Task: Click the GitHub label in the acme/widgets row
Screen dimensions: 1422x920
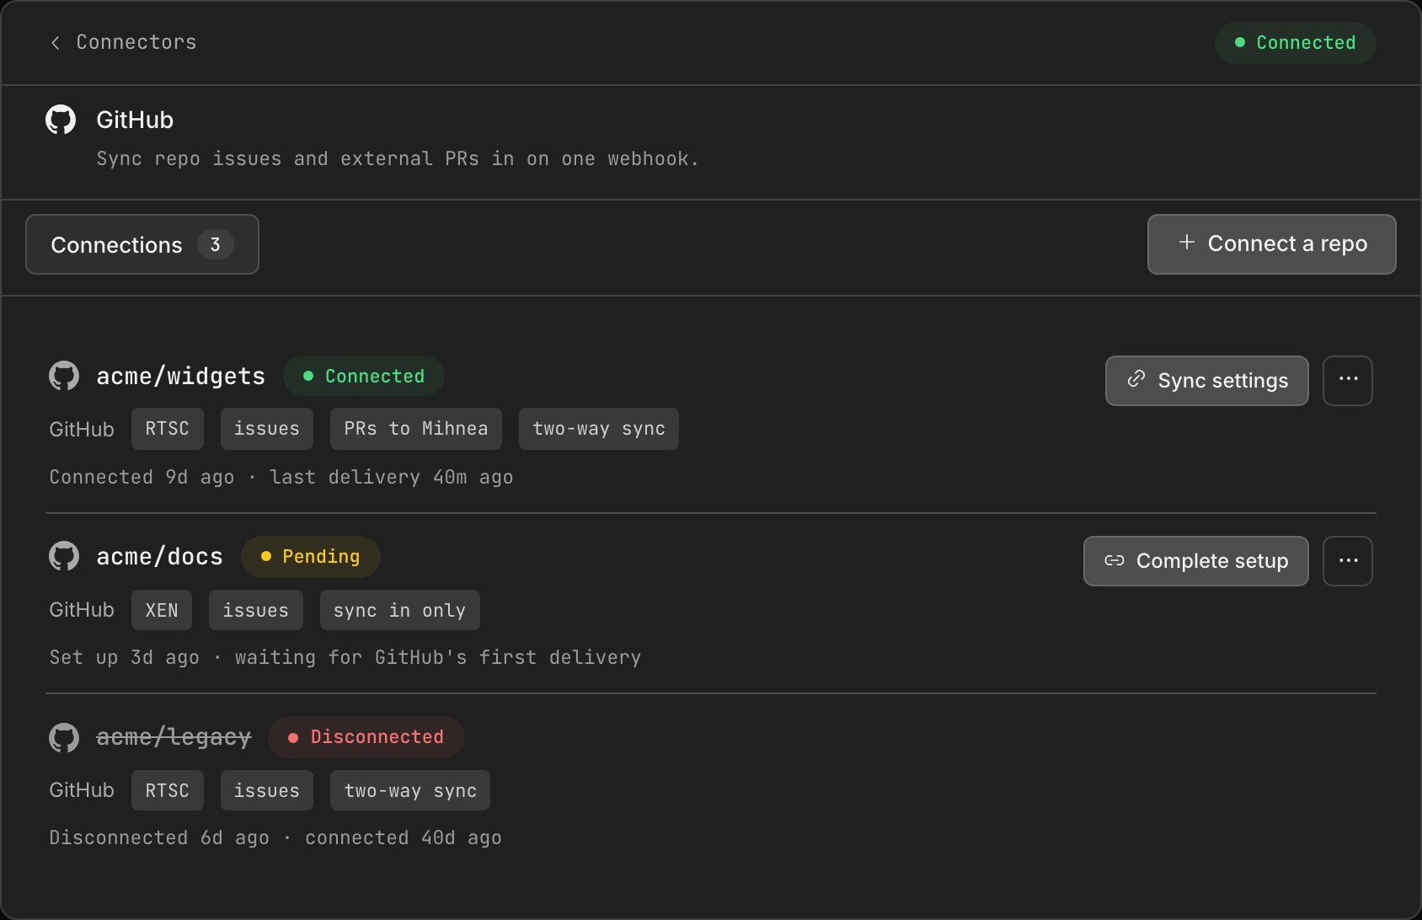Action: click(x=82, y=429)
